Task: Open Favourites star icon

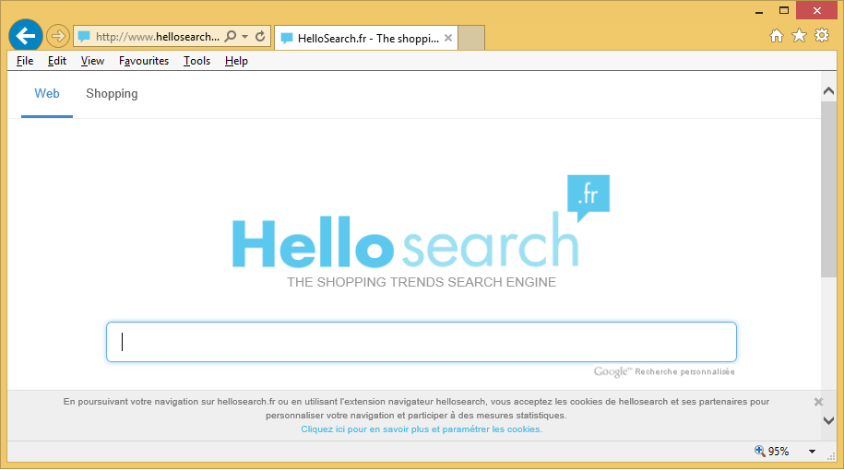Action: 800,36
